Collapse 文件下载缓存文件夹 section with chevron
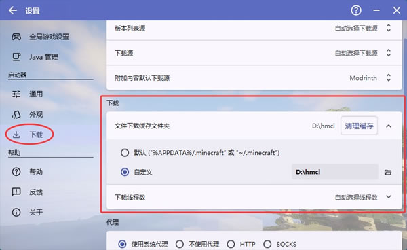 point(389,126)
